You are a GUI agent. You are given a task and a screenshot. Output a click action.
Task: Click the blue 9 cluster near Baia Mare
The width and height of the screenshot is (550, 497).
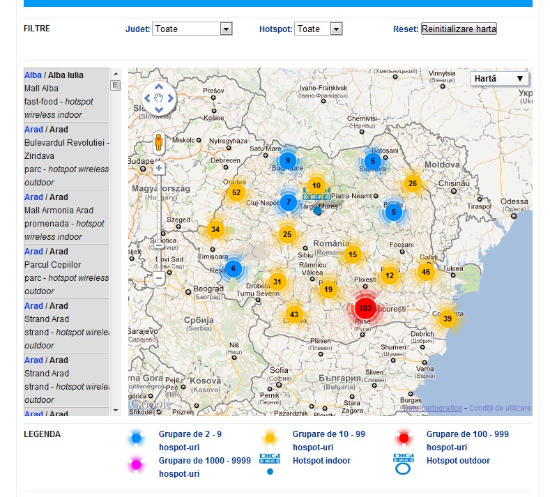point(287,160)
